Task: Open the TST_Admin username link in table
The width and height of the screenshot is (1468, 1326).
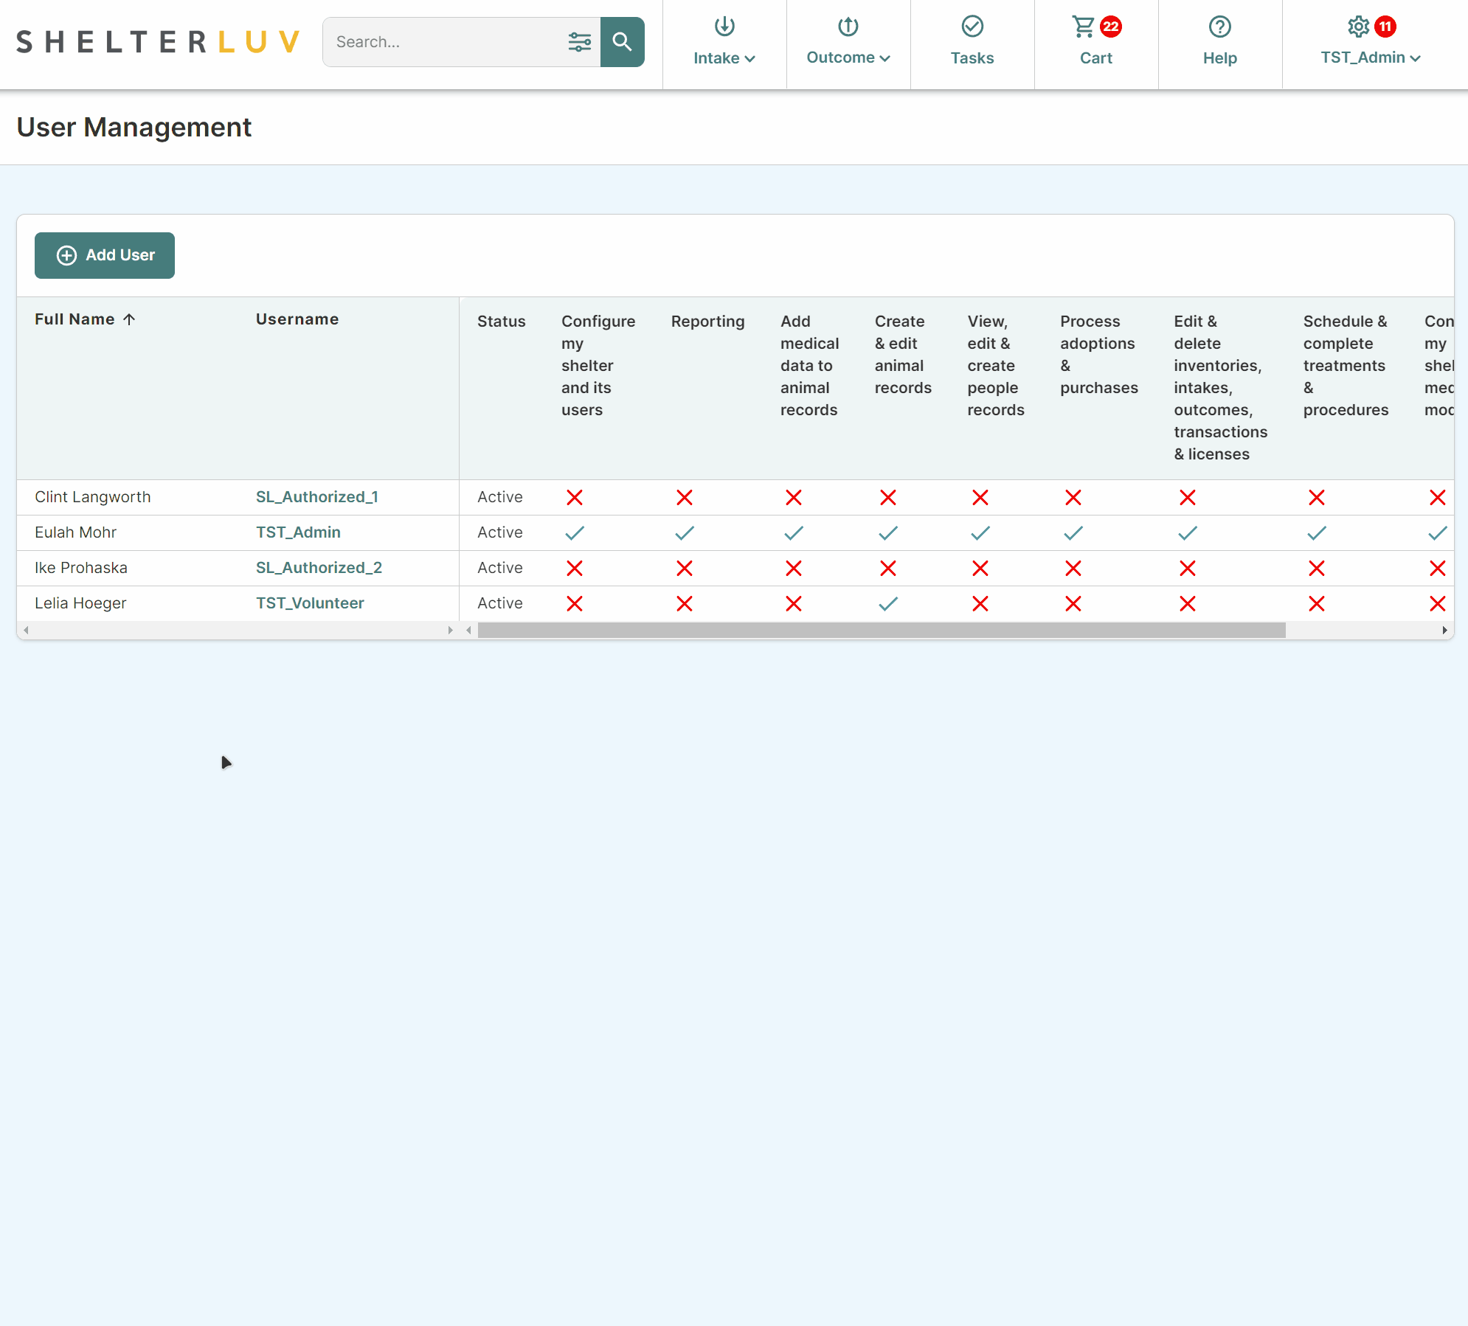Action: point(298,532)
